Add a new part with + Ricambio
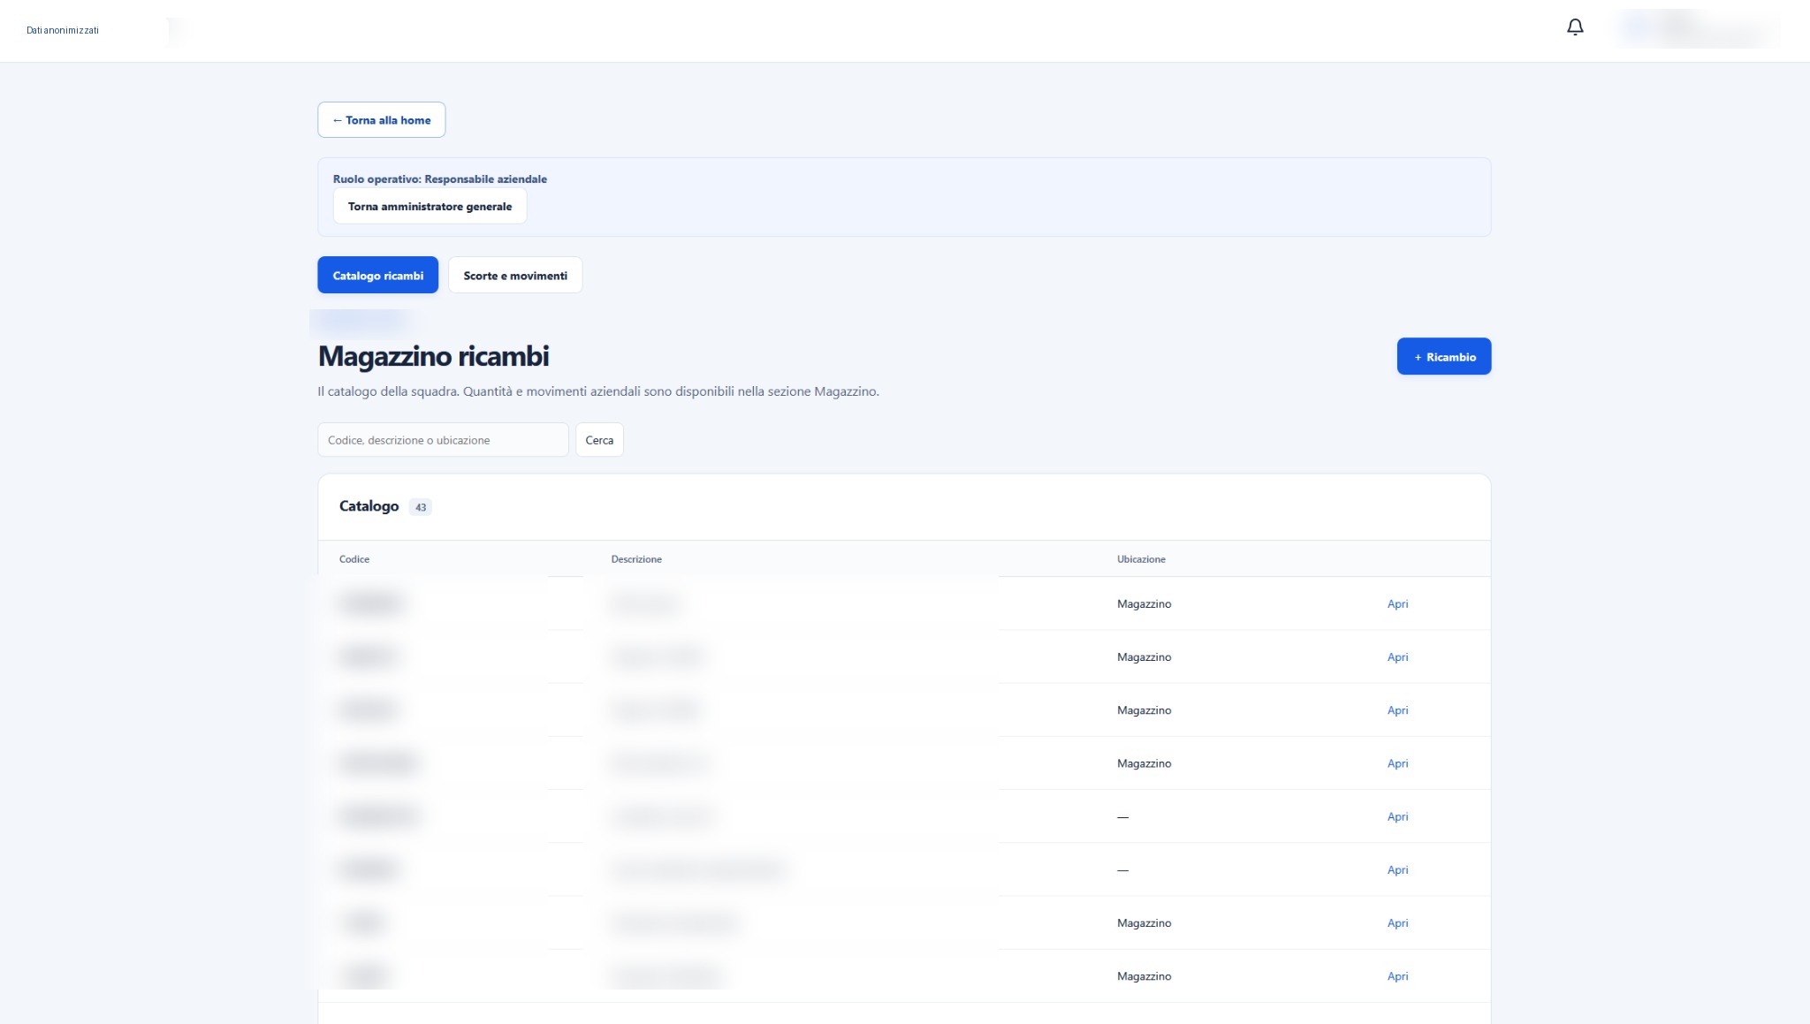1810x1024 pixels. [1444, 357]
